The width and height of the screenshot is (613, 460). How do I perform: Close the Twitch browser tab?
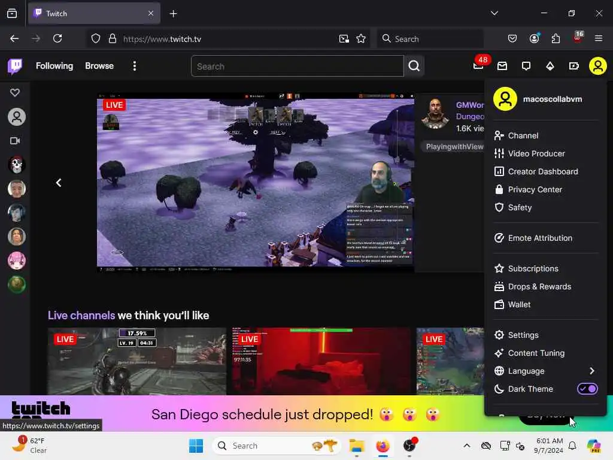(151, 14)
